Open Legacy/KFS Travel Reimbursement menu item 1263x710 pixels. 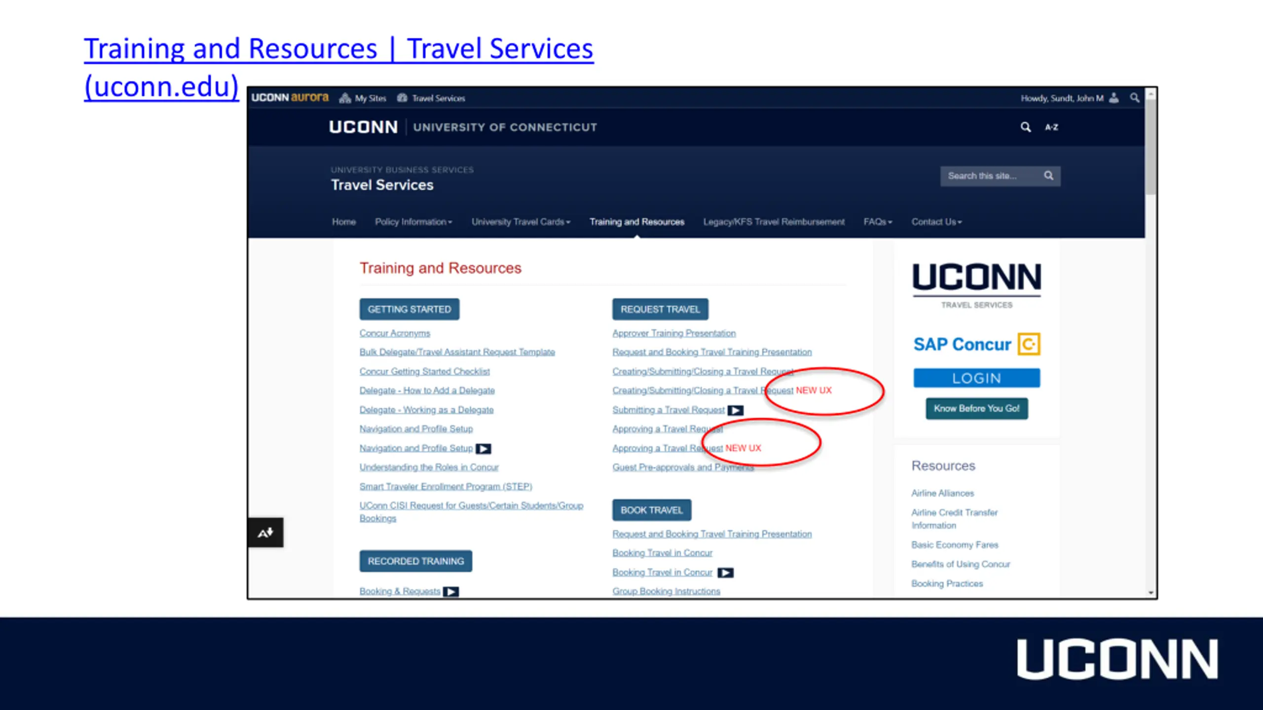pos(774,222)
